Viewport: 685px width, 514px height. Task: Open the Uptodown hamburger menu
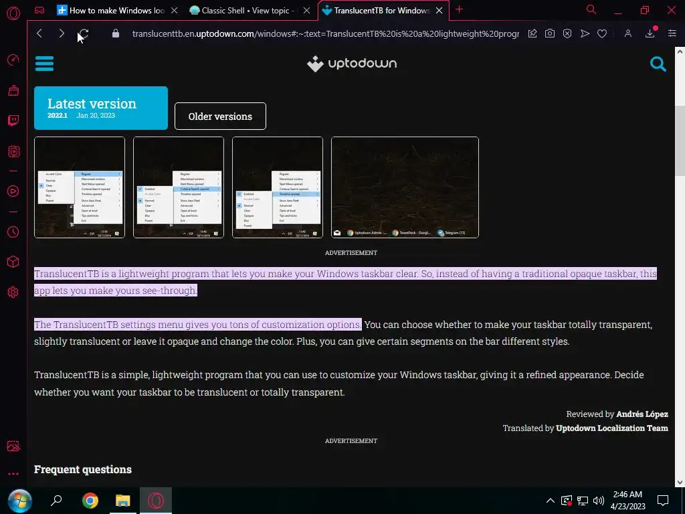pos(44,64)
